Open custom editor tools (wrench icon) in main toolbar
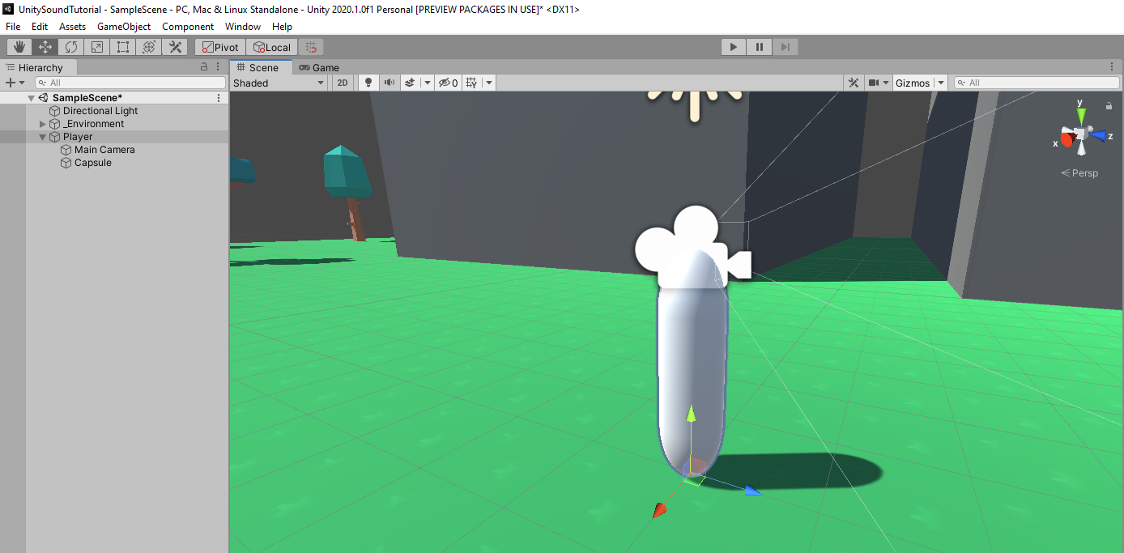Image resolution: width=1124 pixels, height=553 pixels. point(175,47)
